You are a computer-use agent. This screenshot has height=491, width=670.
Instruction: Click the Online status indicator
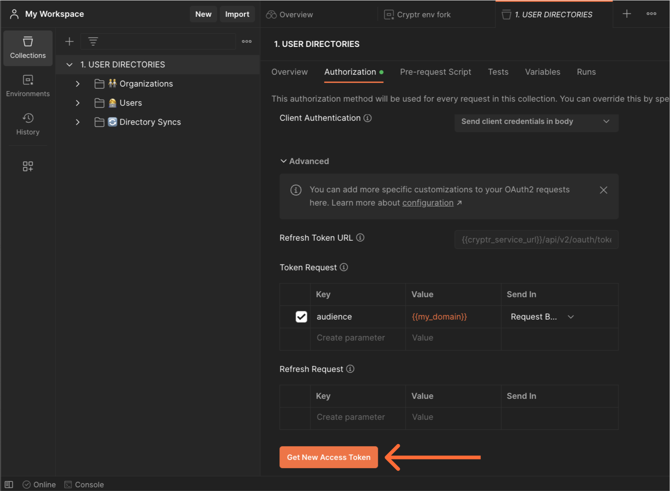(x=39, y=485)
